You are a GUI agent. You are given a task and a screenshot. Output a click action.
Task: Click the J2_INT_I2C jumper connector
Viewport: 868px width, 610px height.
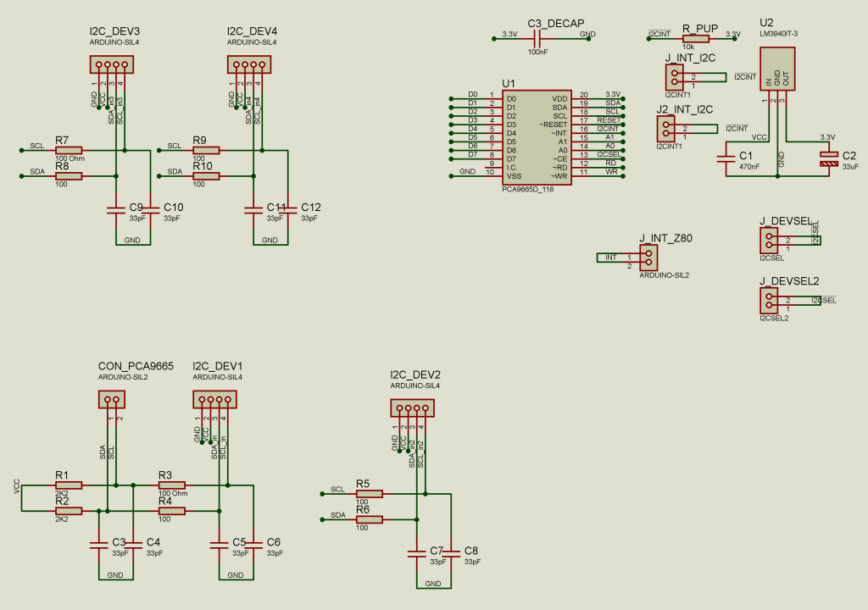click(x=665, y=129)
